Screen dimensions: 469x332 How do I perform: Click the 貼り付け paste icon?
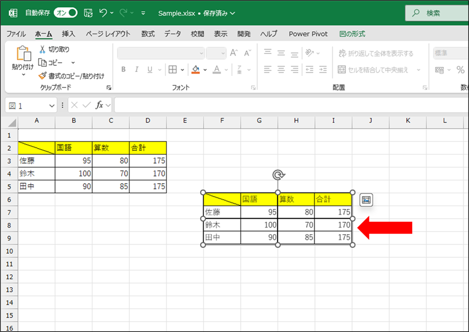pos(24,54)
